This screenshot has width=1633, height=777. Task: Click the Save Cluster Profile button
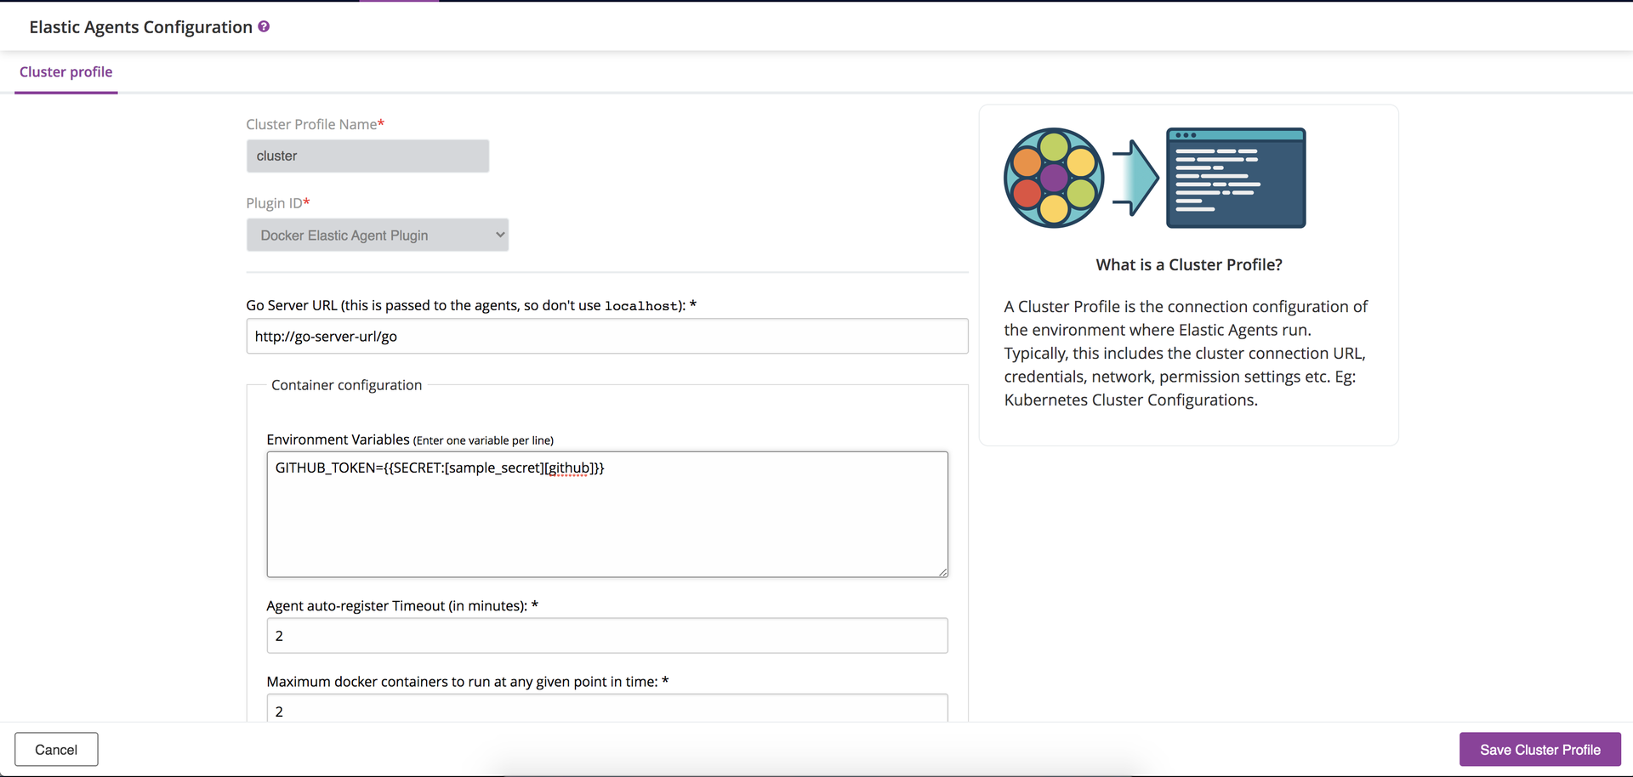point(1540,750)
